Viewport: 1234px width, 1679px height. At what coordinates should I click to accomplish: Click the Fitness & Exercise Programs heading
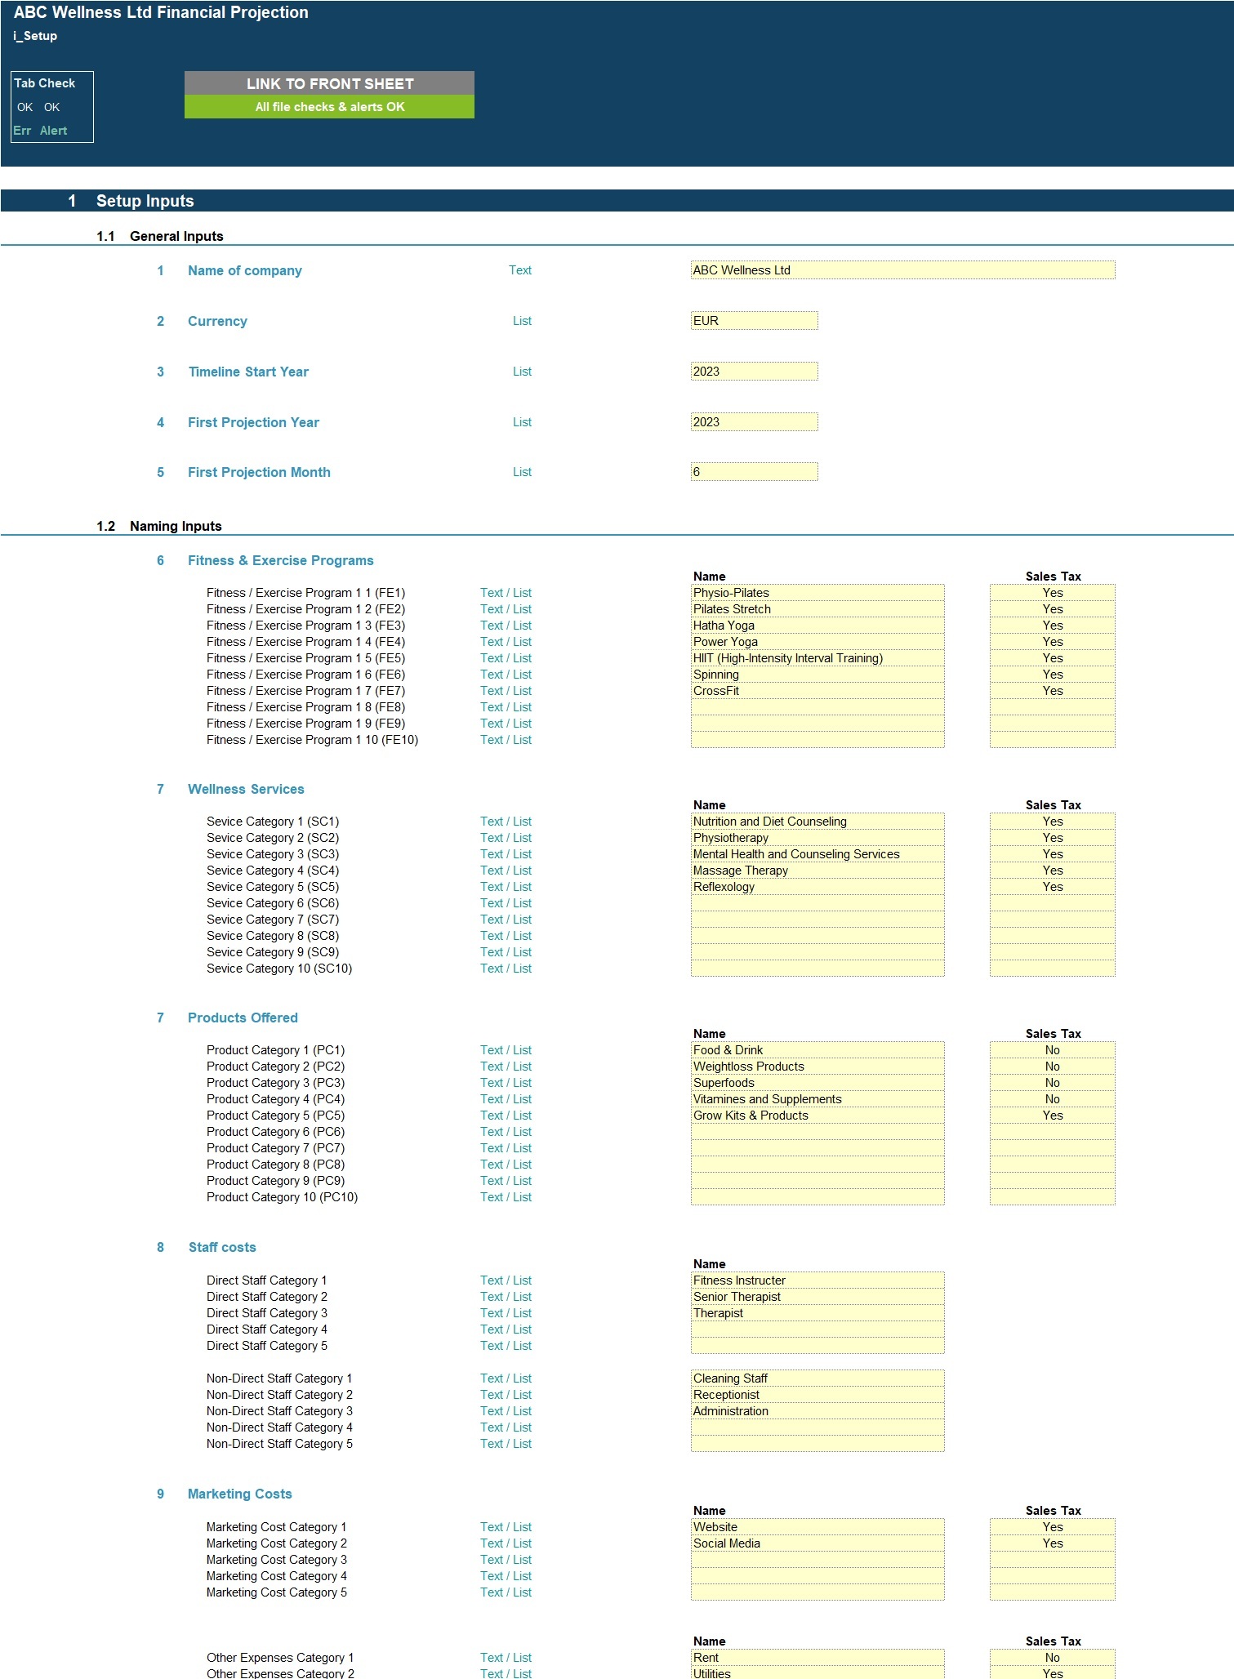pos(280,560)
